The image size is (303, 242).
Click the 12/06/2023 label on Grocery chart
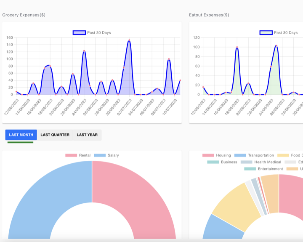[x=12, y=107]
